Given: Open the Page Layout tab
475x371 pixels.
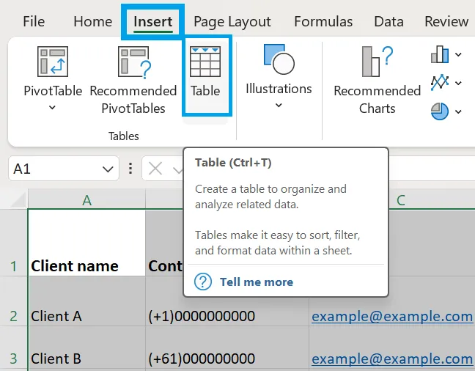Looking at the screenshot, I should 232,22.
